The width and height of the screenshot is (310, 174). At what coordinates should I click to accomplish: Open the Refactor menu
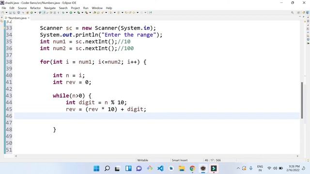(x=35, y=8)
